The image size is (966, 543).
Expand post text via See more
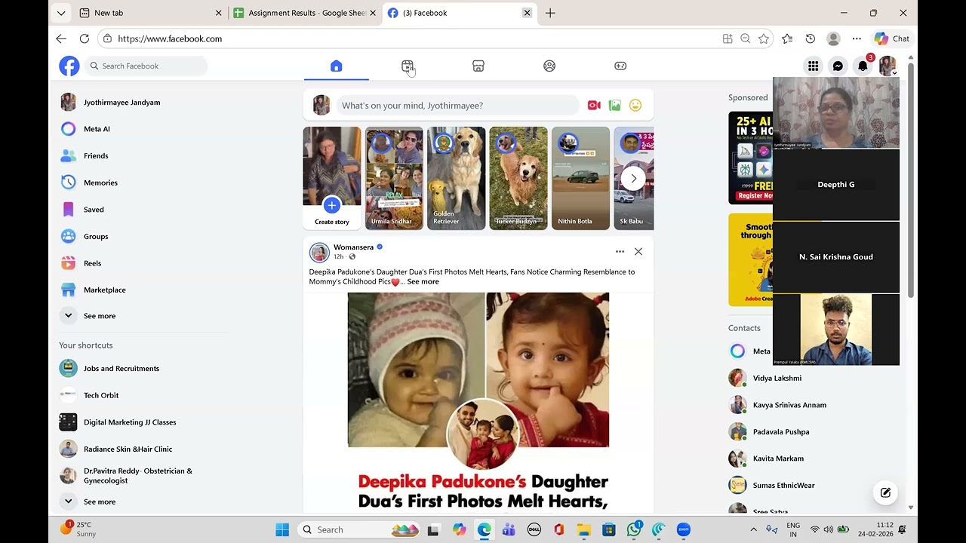click(423, 282)
